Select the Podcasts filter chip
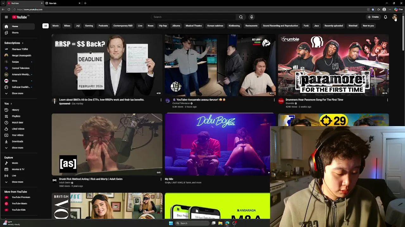This screenshot has width=405, height=227. pyautogui.click(x=103, y=26)
